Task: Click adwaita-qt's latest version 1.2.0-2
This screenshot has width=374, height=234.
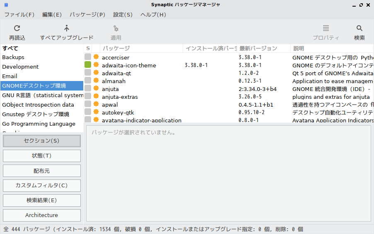Action: click(249, 73)
